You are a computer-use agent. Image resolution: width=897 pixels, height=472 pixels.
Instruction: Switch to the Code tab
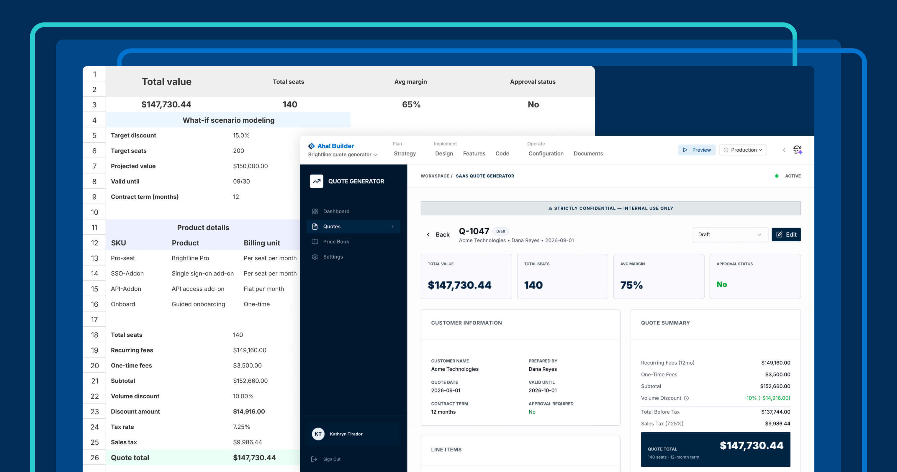[502, 153]
